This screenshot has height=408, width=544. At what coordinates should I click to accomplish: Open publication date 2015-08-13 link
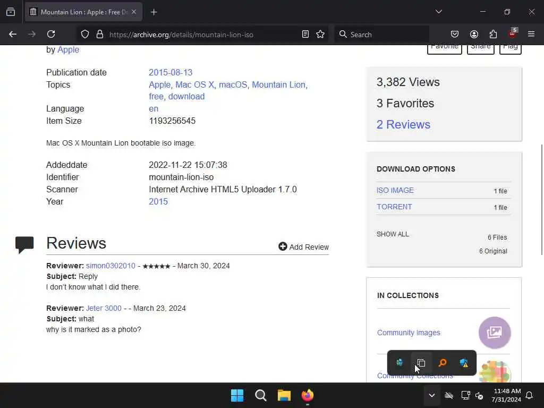[x=171, y=72]
